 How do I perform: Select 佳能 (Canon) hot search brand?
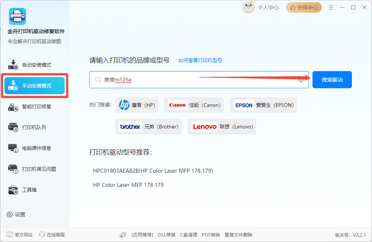click(194, 105)
